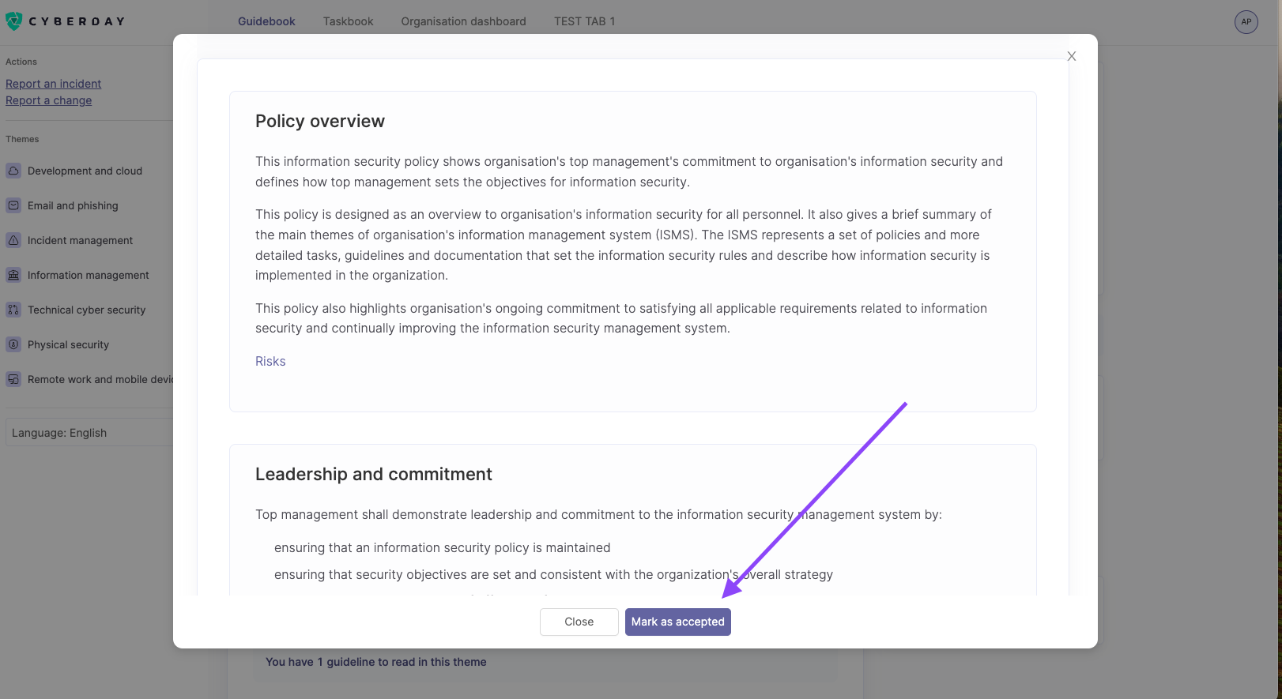Click the Incident management warning icon
The height and width of the screenshot is (699, 1282).
(13, 240)
